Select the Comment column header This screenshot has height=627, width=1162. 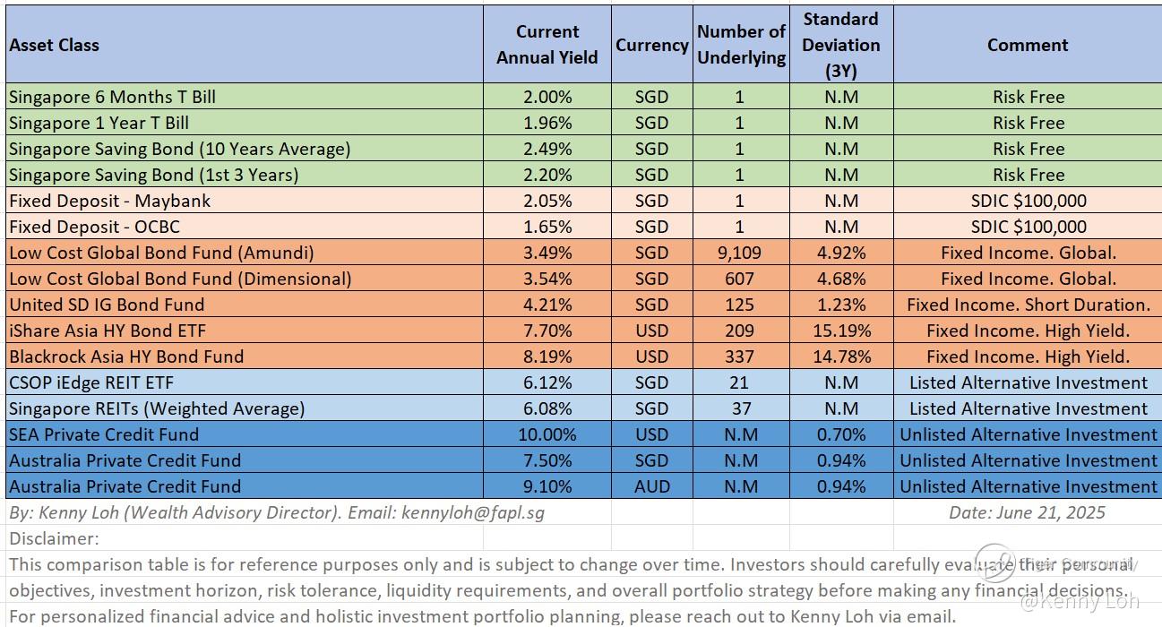[x=1028, y=45]
